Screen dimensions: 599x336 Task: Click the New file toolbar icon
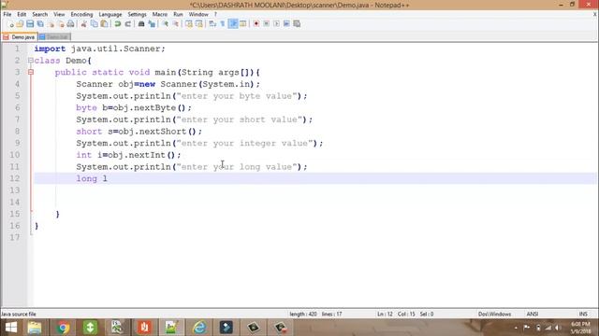coord(10,24)
